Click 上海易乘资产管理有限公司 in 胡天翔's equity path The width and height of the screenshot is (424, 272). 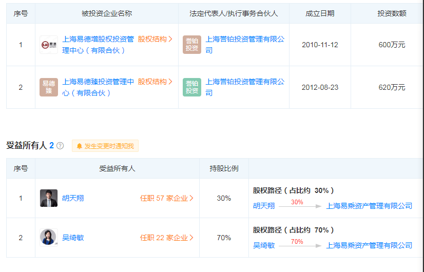pyautogui.click(x=369, y=206)
